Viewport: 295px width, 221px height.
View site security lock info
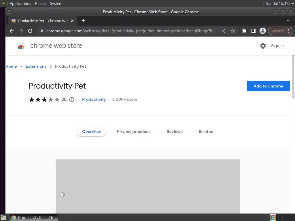click(42, 31)
